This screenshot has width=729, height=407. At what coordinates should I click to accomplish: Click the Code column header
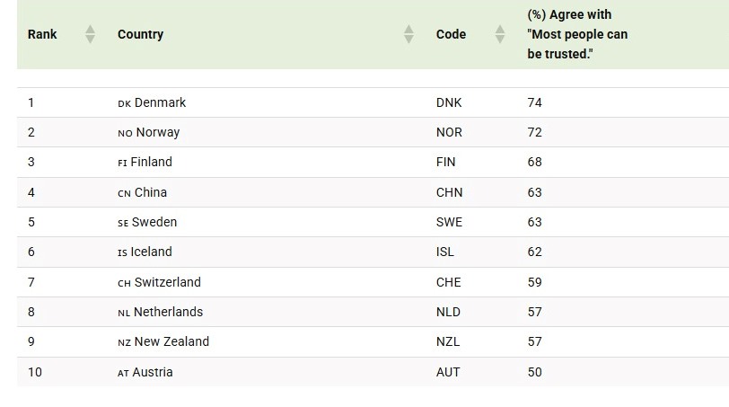coord(451,34)
